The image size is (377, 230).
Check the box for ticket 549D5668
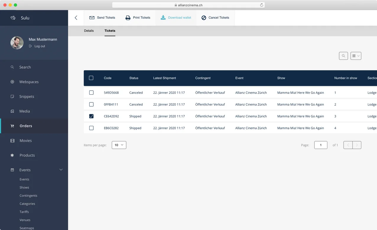tap(91, 93)
